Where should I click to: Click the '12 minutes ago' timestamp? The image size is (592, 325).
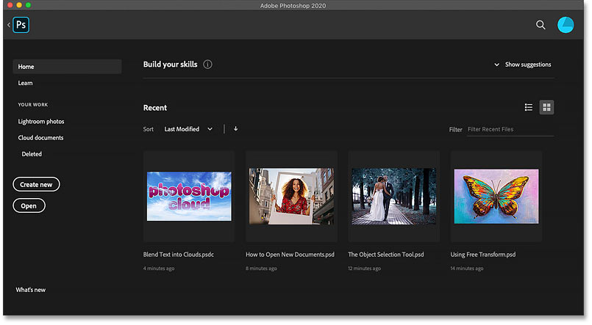(364, 268)
